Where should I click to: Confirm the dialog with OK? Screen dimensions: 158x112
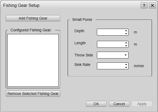pos(96,104)
